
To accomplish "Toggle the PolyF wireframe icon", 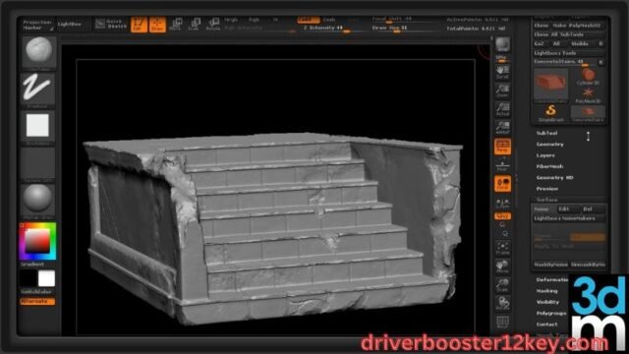I will (x=502, y=322).
